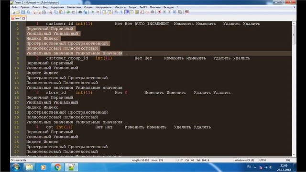Open the Макросы menu
The height and width of the screenshot is (172, 306).
(120, 7)
